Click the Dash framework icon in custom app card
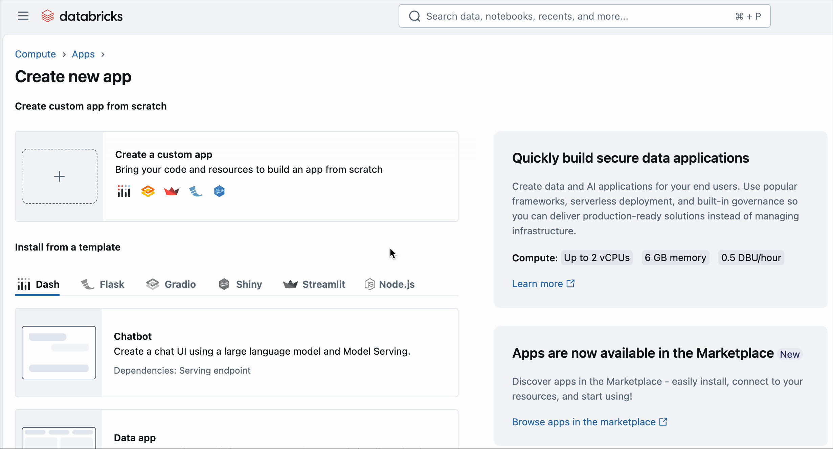Image resolution: width=833 pixels, height=449 pixels. click(x=124, y=191)
